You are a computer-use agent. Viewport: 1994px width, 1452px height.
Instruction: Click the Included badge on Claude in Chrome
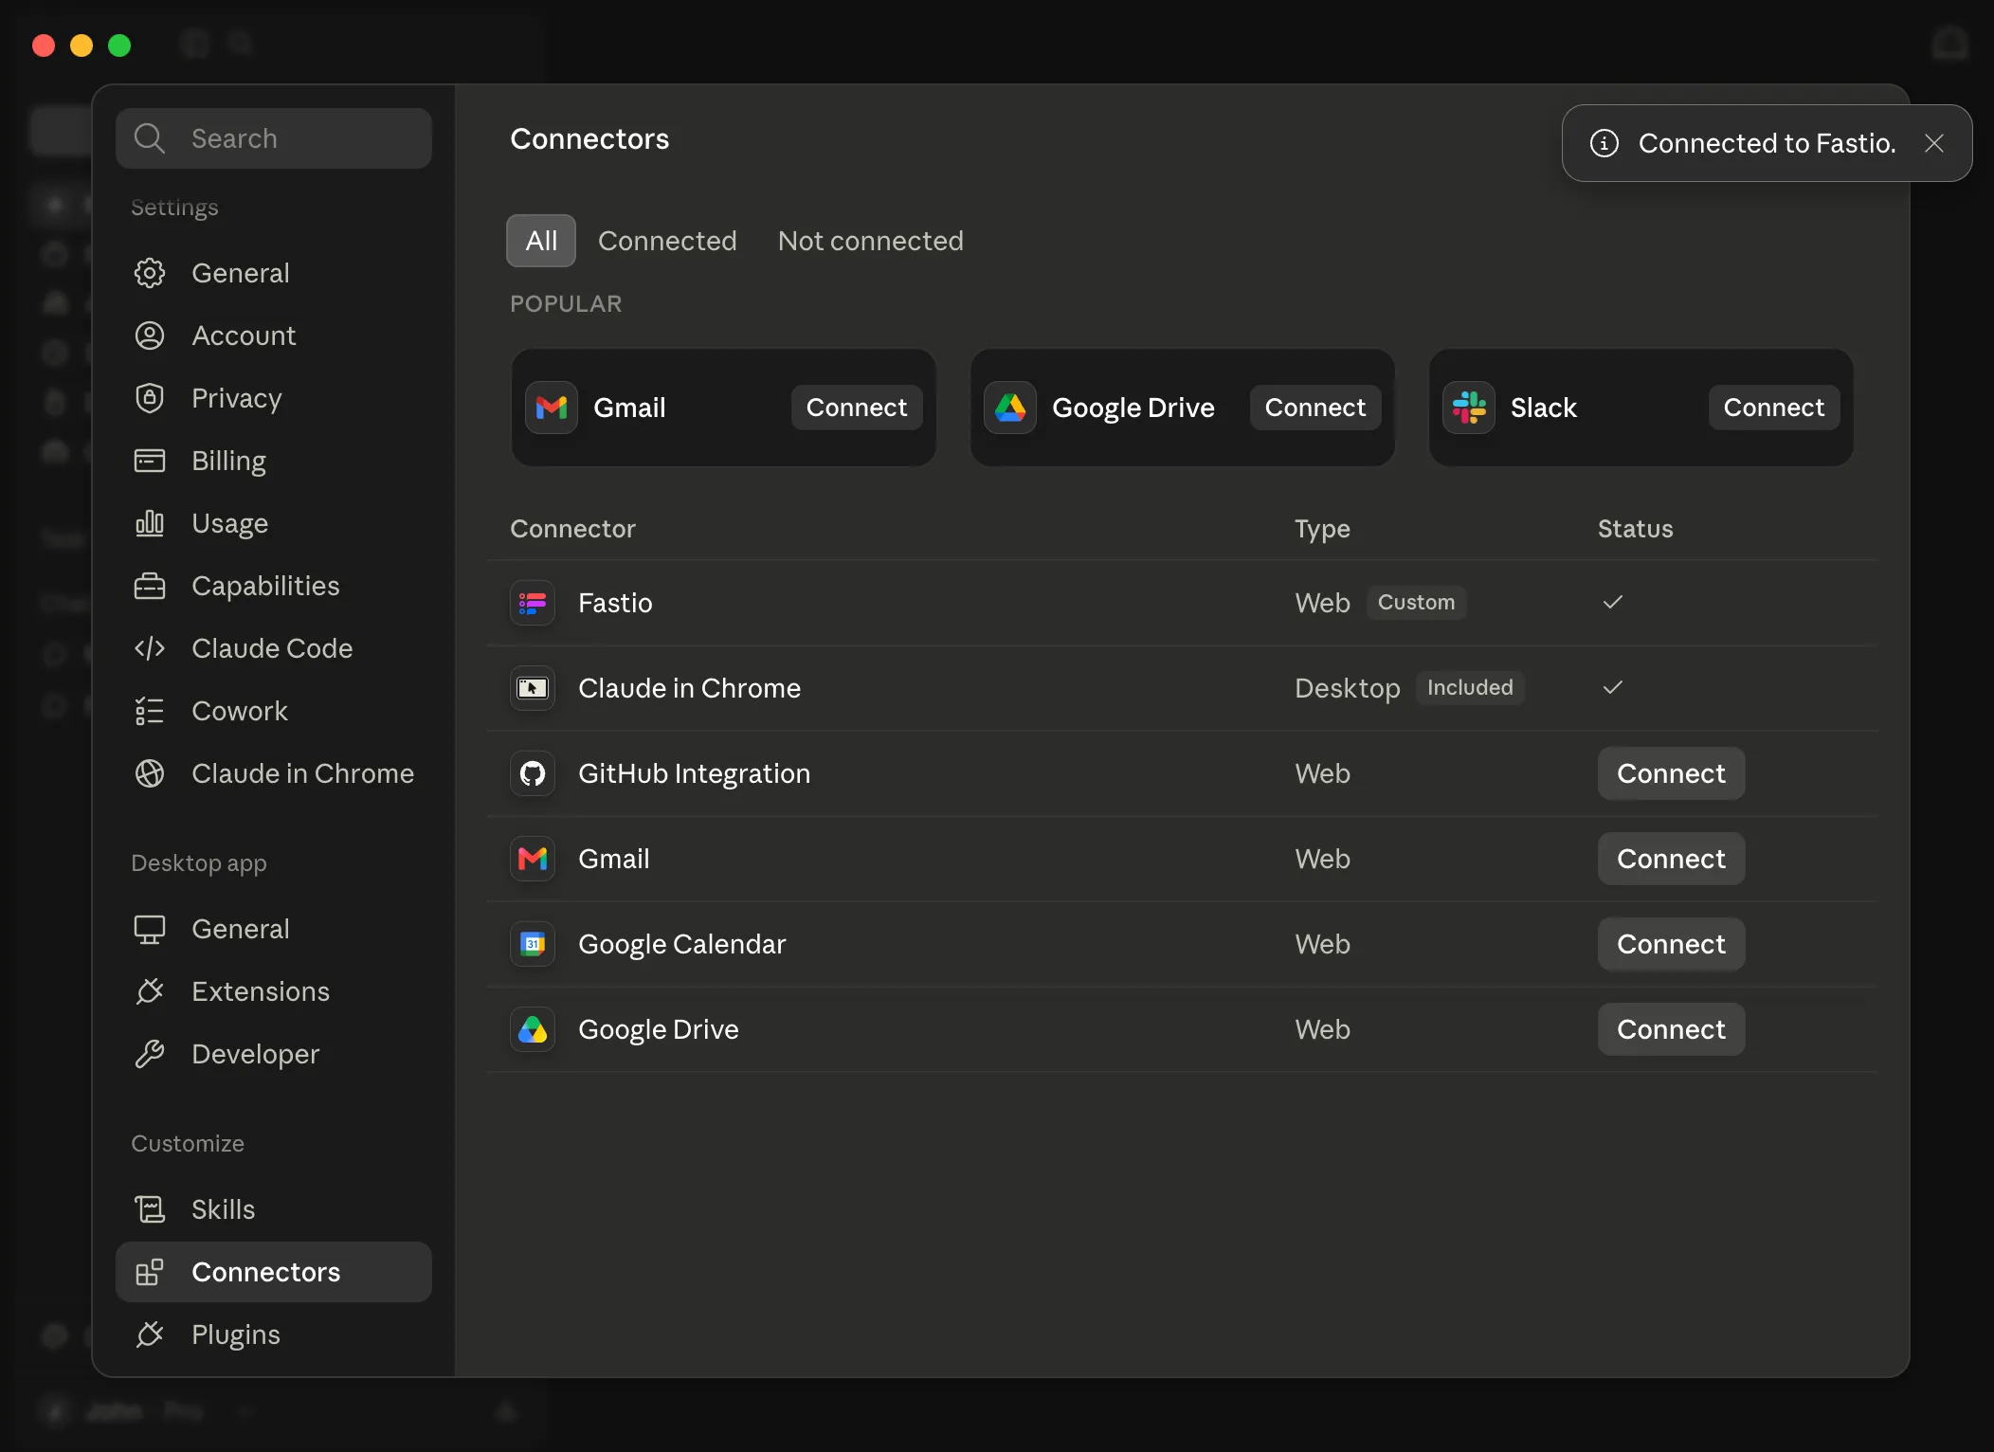[1470, 688]
